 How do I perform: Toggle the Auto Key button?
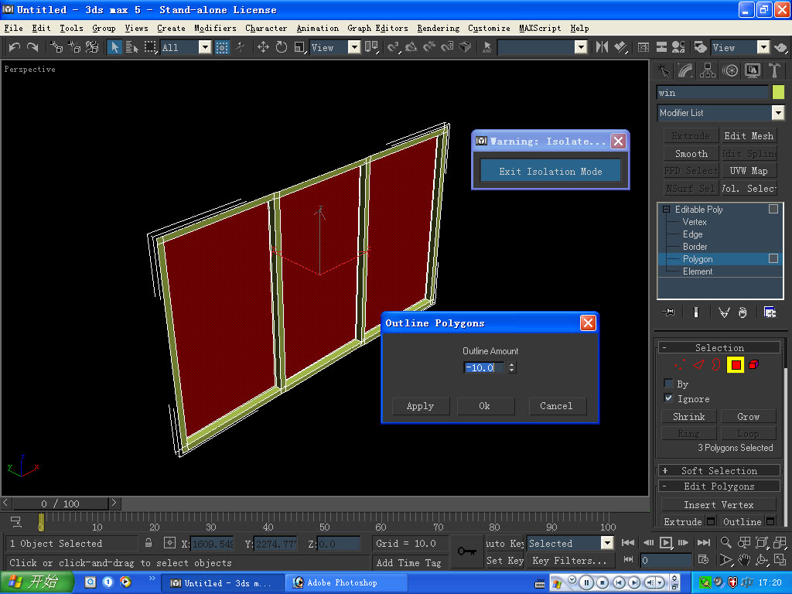[506, 544]
